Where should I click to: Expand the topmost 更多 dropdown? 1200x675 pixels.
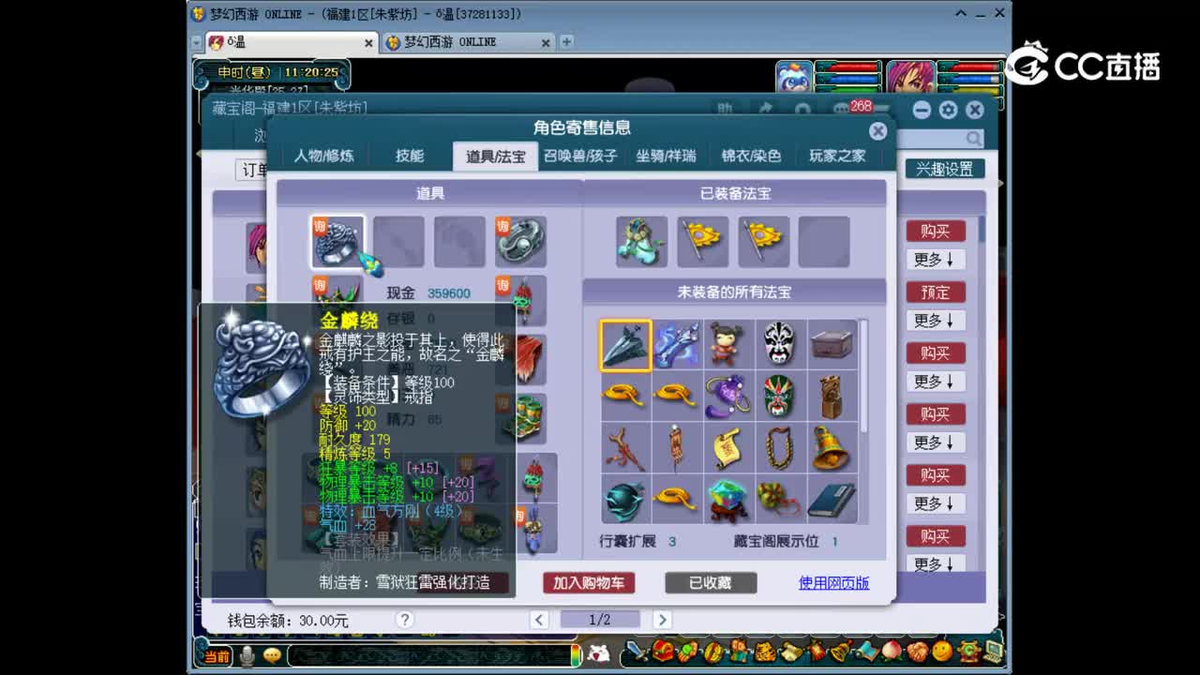[x=935, y=260]
